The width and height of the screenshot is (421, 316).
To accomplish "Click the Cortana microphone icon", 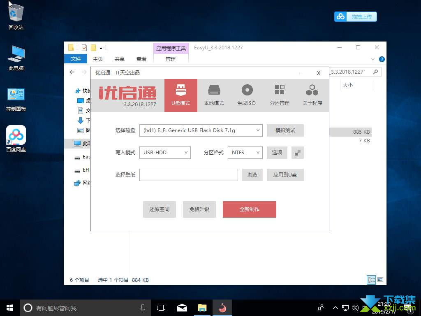I will point(143,308).
